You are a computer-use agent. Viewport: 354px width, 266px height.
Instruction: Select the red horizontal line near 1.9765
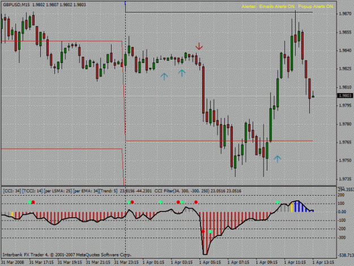point(219,141)
